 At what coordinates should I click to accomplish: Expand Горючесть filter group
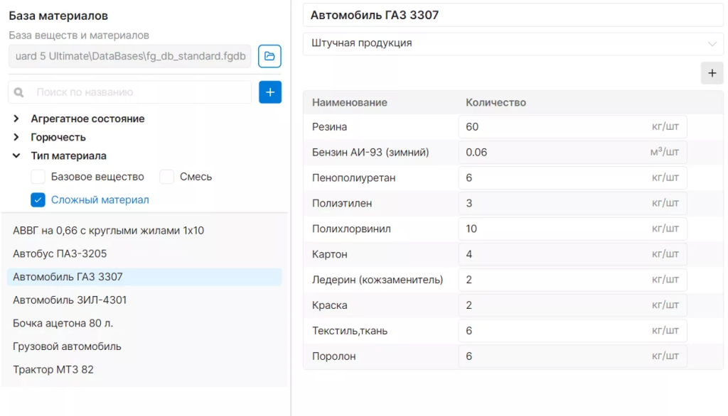pyautogui.click(x=16, y=137)
